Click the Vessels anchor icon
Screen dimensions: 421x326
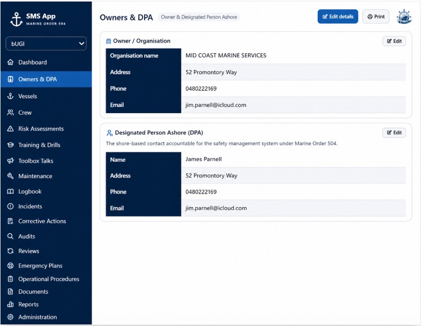click(10, 96)
